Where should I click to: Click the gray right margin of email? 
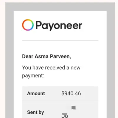(111, 64)
